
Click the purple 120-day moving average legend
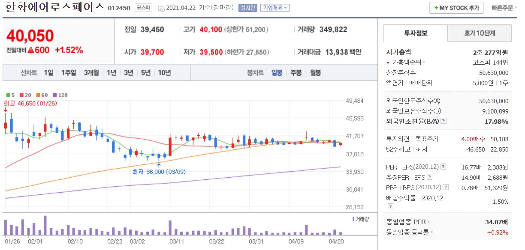pyautogui.click(x=60, y=95)
